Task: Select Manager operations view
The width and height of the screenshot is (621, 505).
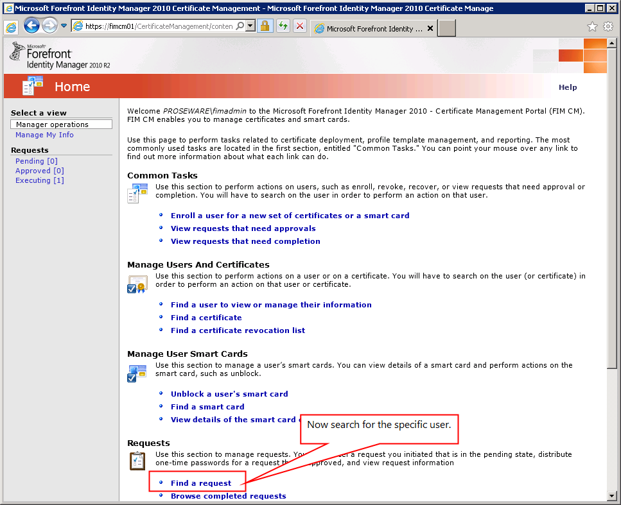Action: click(62, 124)
